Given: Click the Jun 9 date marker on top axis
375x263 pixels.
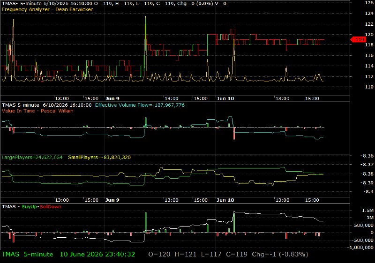Looking at the screenshot, I should pyautogui.click(x=112, y=99).
